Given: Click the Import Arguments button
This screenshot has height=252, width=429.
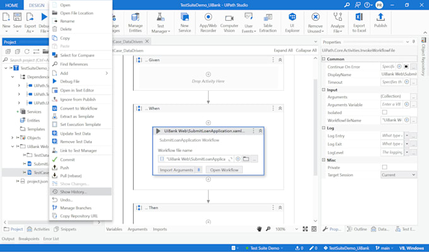Looking at the screenshot, I should [176, 170].
